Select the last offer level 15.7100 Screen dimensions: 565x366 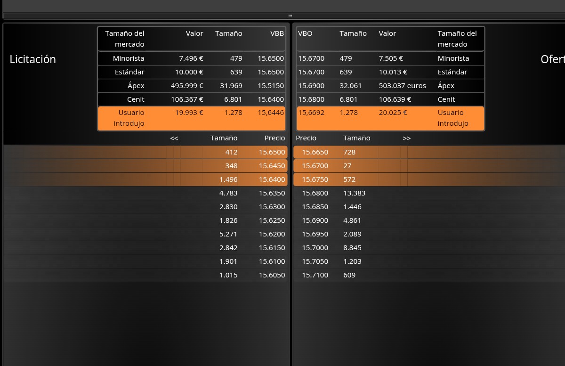(429, 275)
